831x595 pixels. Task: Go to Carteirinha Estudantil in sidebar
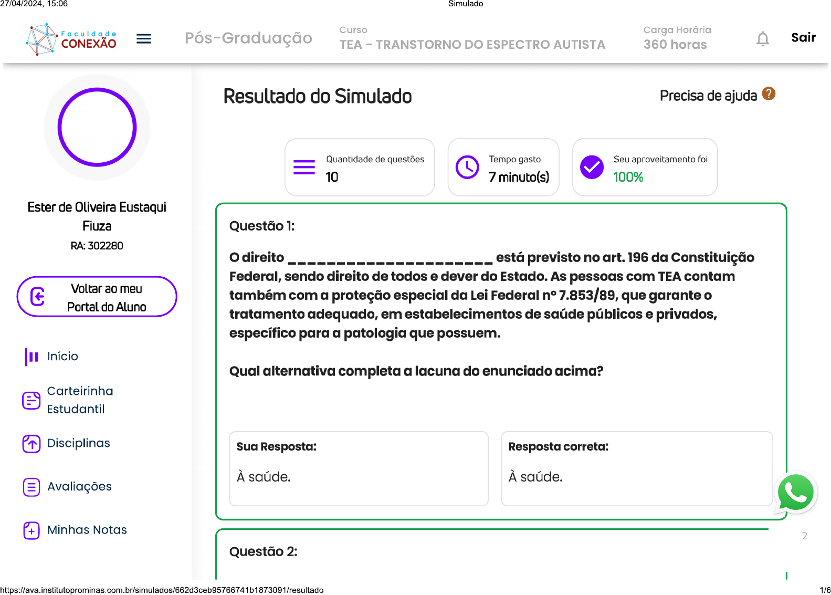click(x=80, y=400)
